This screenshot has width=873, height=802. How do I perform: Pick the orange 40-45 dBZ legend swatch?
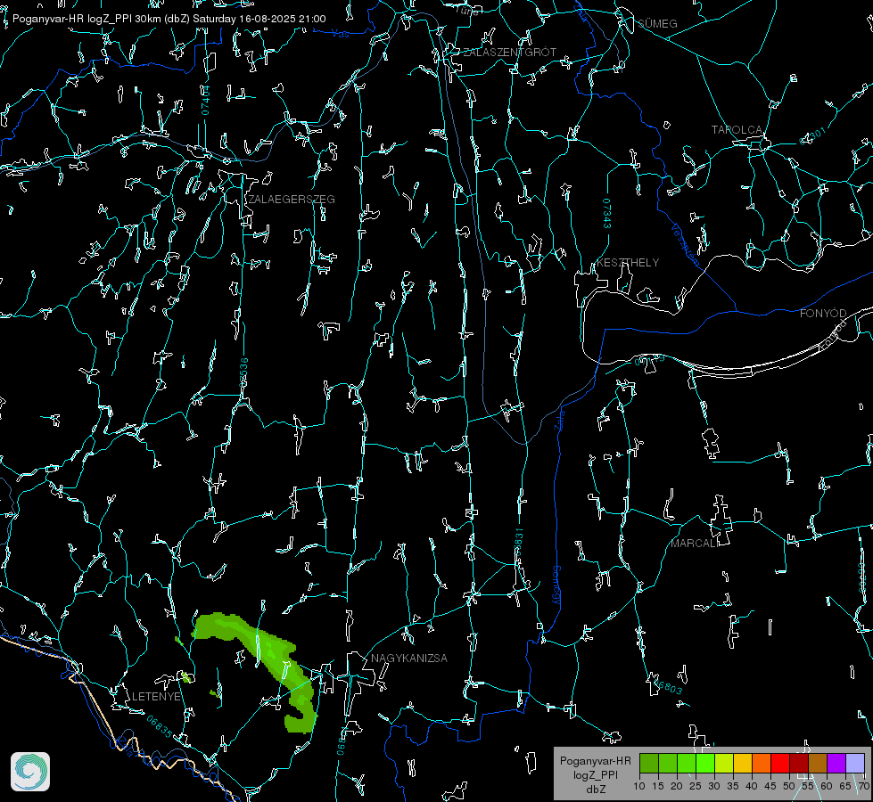[762, 763]
